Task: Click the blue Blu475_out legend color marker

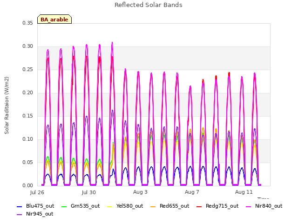Action: pyautogui.click(x=20, y=206)
